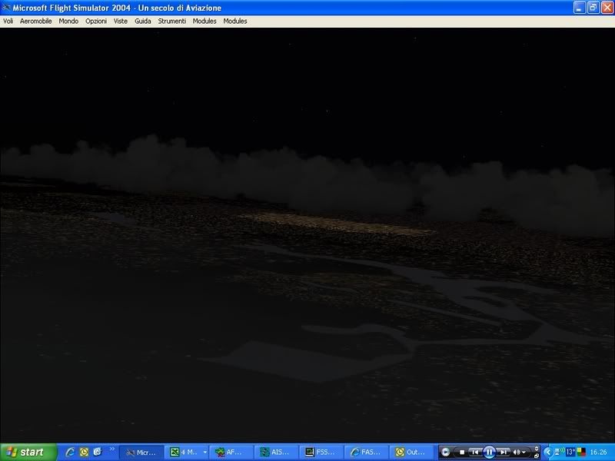The image size is (615, 461).
Task: Open the first Modules menu
Action: click(x=204, y=22)
